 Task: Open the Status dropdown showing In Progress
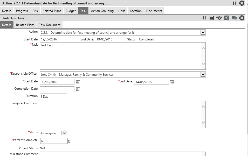(64, 133)
